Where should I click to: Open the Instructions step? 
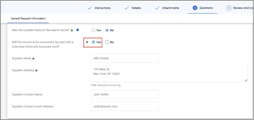[99, 8]
